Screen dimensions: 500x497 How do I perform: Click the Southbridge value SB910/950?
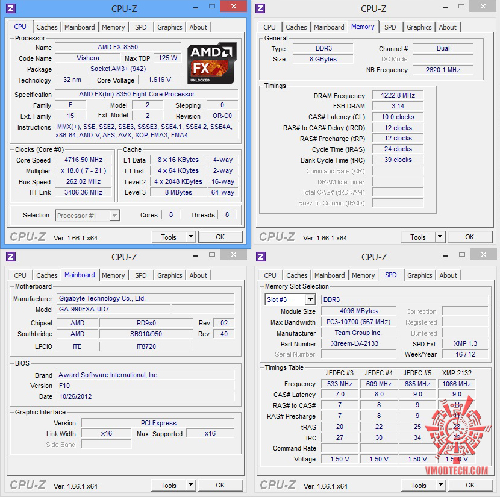146,334
